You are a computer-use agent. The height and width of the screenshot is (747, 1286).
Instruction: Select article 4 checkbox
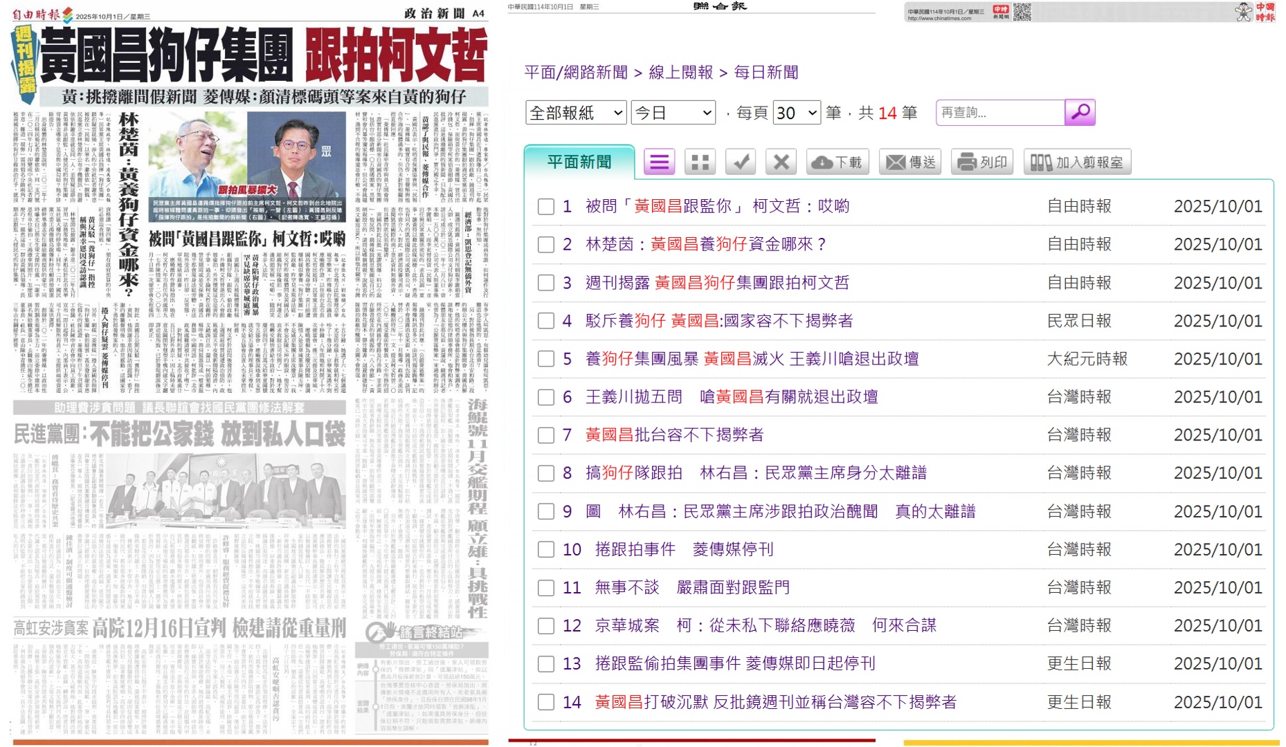point(546,321)
